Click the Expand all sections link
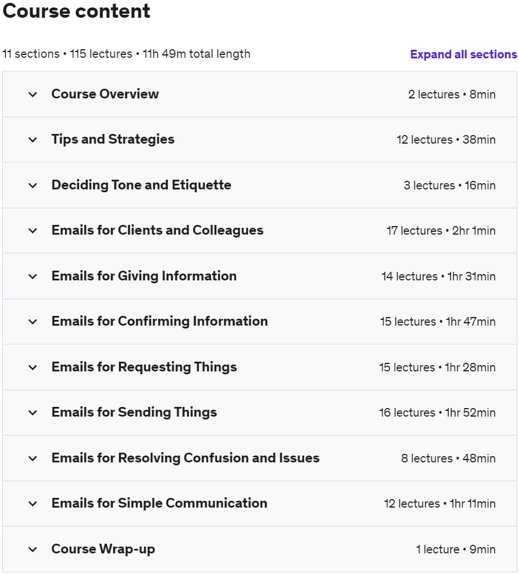The height and width of the screenshot is (574, 519). pyautogui.click(x=463, y=54)
